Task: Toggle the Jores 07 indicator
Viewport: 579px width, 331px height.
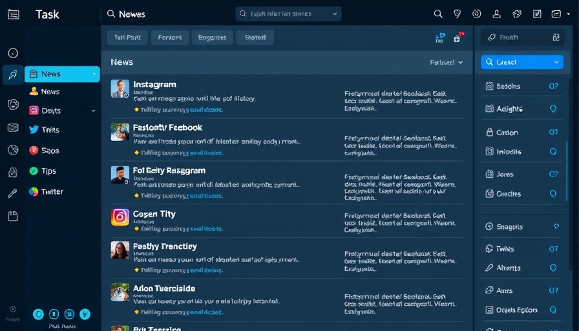Action: [554, 174]
